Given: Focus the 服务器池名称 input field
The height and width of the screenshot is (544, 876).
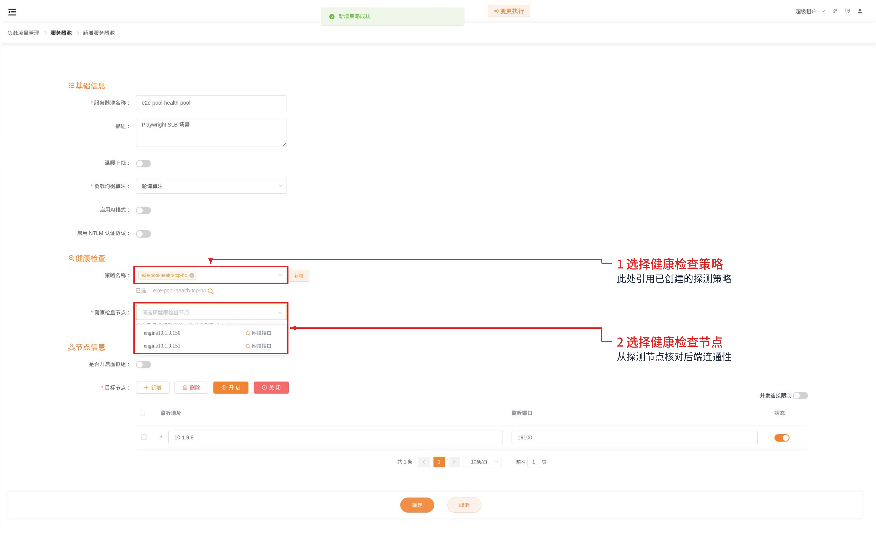Looking at the screenshot, I should click(211, 103).
